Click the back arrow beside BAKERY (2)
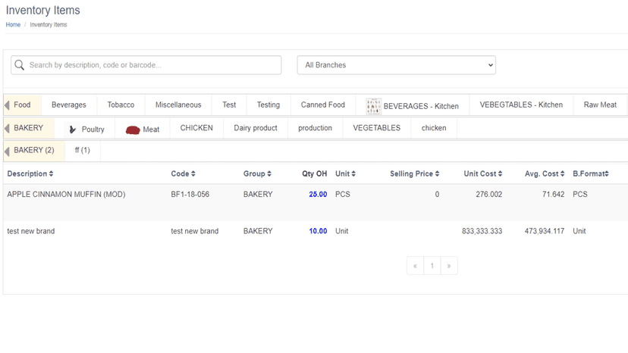 [x=7, y=152]
